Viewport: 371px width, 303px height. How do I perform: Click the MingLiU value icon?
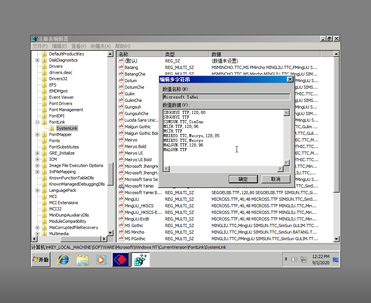[x=121, y=199]
